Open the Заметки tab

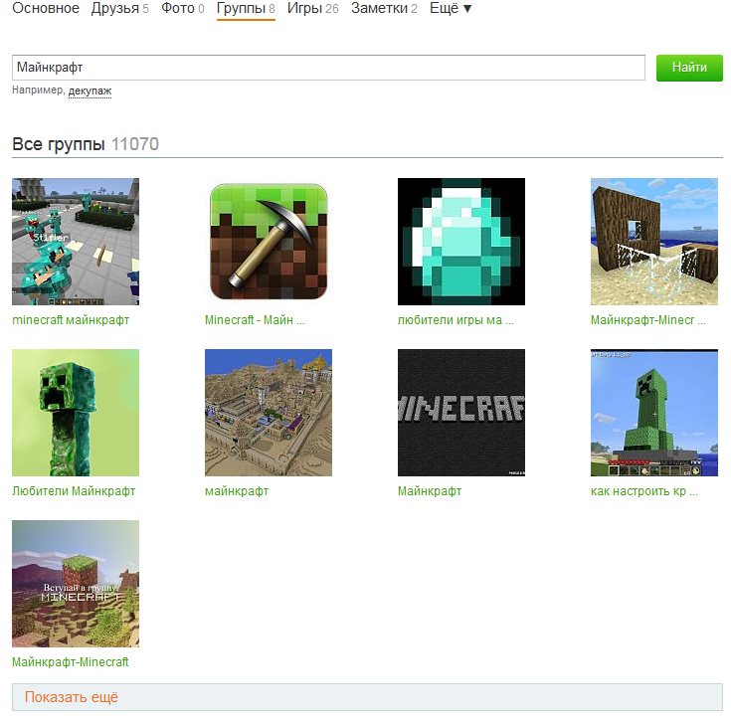(384, 8)
